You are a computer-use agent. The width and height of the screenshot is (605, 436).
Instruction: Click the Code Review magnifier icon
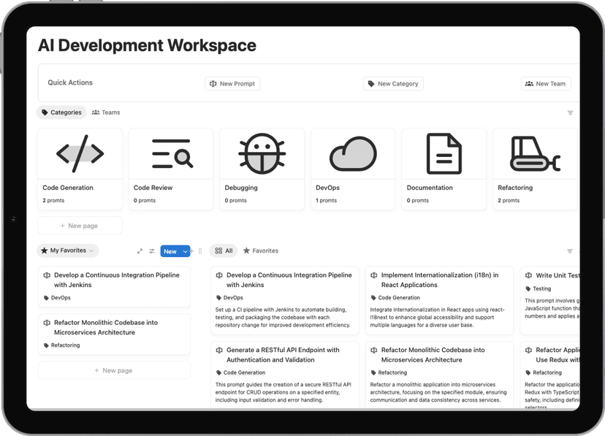(170, 152)
